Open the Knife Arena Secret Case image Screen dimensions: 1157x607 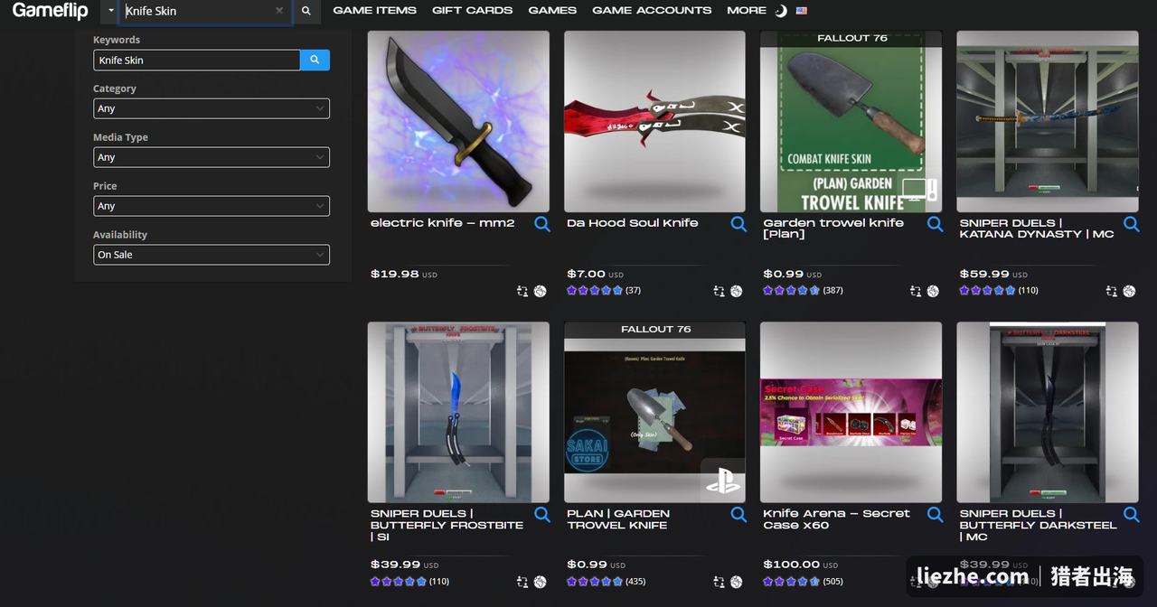pyautogui.click(x=851, y=412)
